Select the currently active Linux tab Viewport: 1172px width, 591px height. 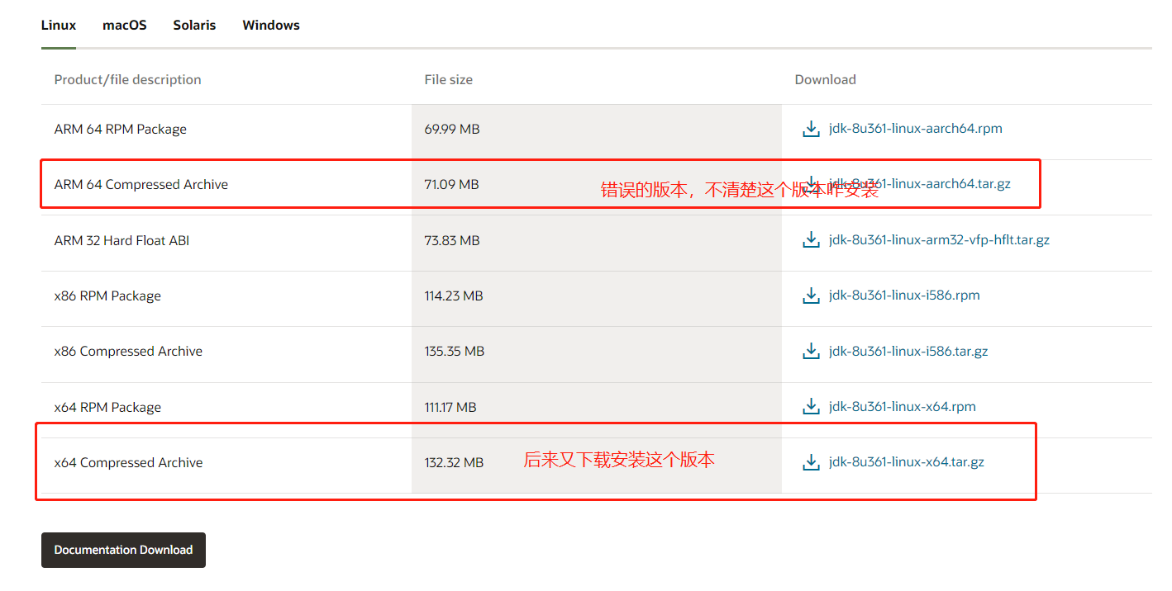click(58, 25)
